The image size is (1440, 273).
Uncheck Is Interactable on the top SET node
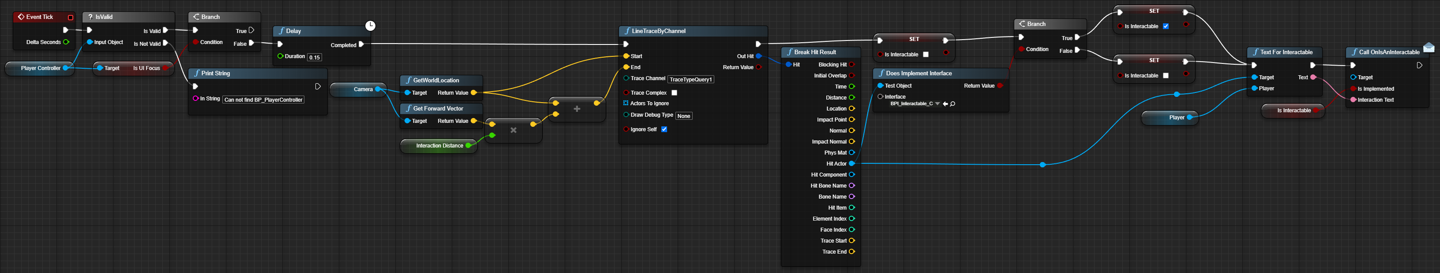click(1166, 26)
